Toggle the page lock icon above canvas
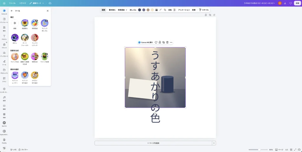This screenshot has height=152, width=302. coord(206,15)
